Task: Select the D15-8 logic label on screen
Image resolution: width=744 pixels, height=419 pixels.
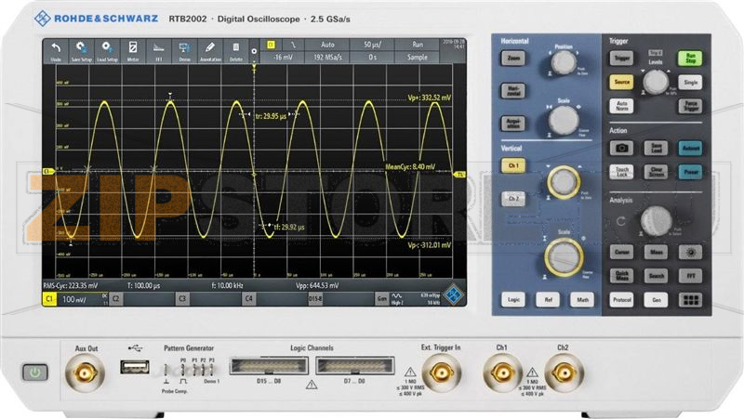Action: pos(315,298)
